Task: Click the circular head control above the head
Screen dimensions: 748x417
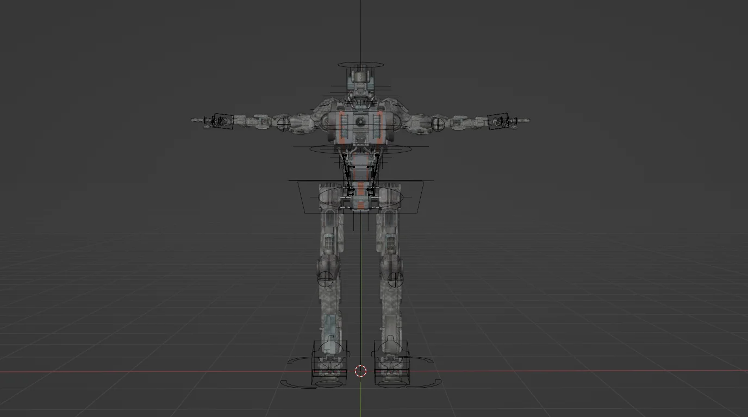Action: (360, 65)
